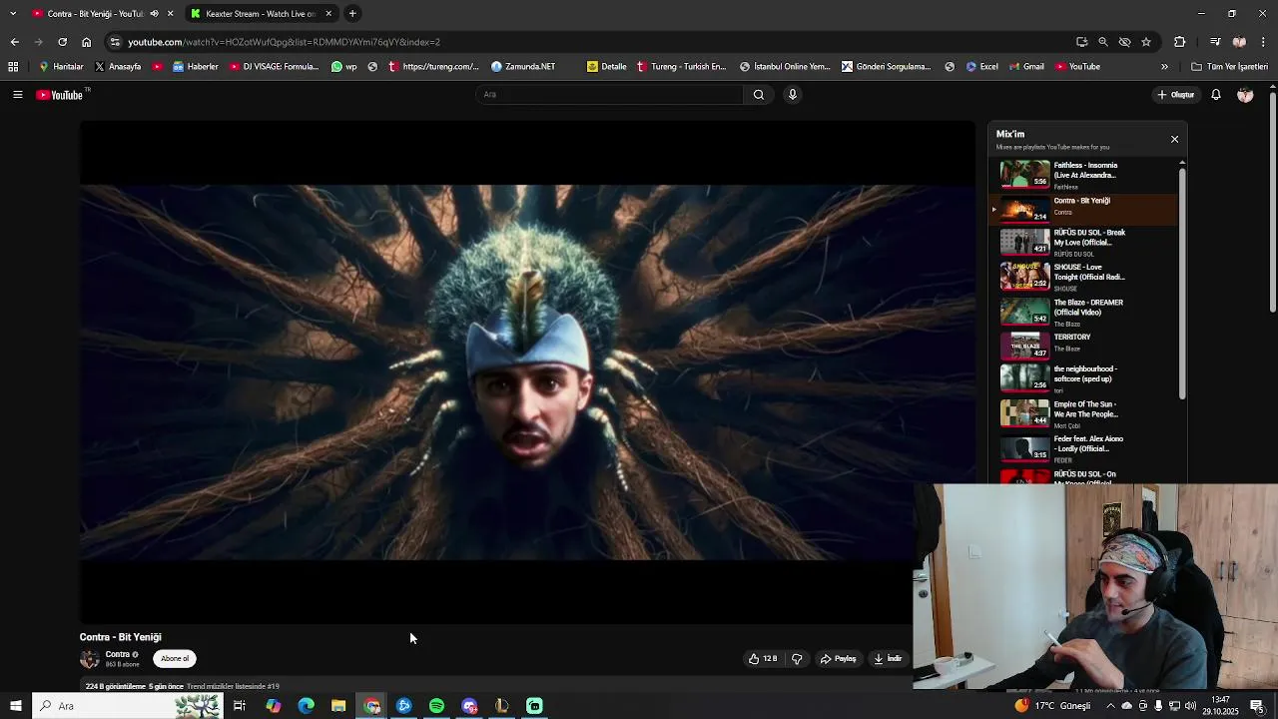Open the tab search dropdown arrow
Screen dimensions: 1278x719
tap(13, 14)
